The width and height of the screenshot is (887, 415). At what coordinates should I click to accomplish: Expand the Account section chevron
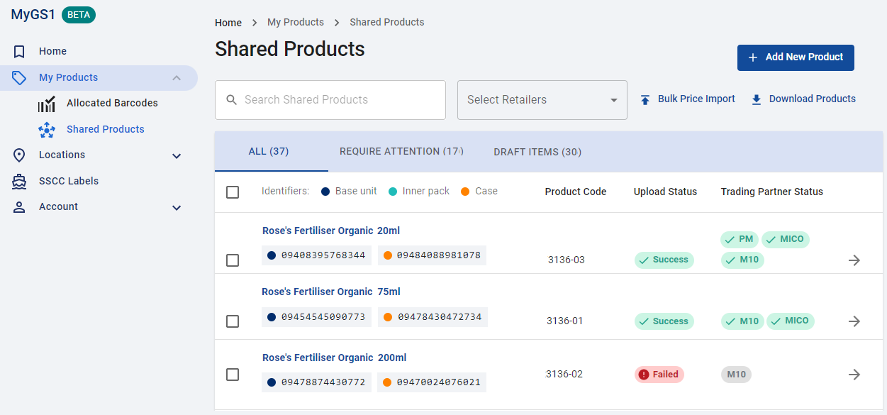tap(177, 208)
